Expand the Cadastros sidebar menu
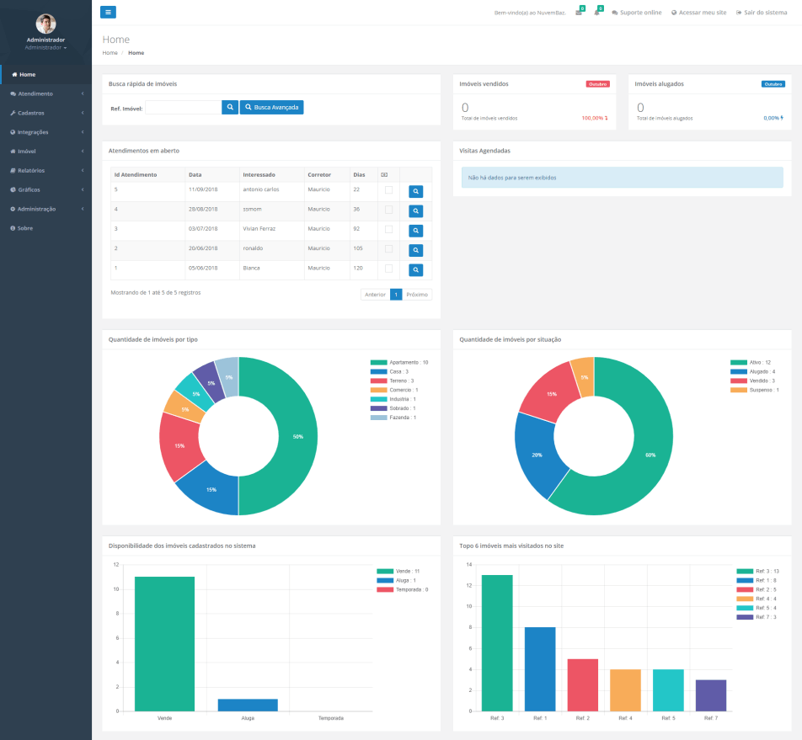The height and width of the screenshot is (740, 802). click(x=31, y=113)
